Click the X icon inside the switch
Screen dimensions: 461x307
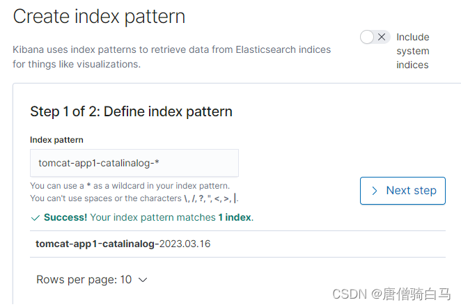(x=381, y=38)
